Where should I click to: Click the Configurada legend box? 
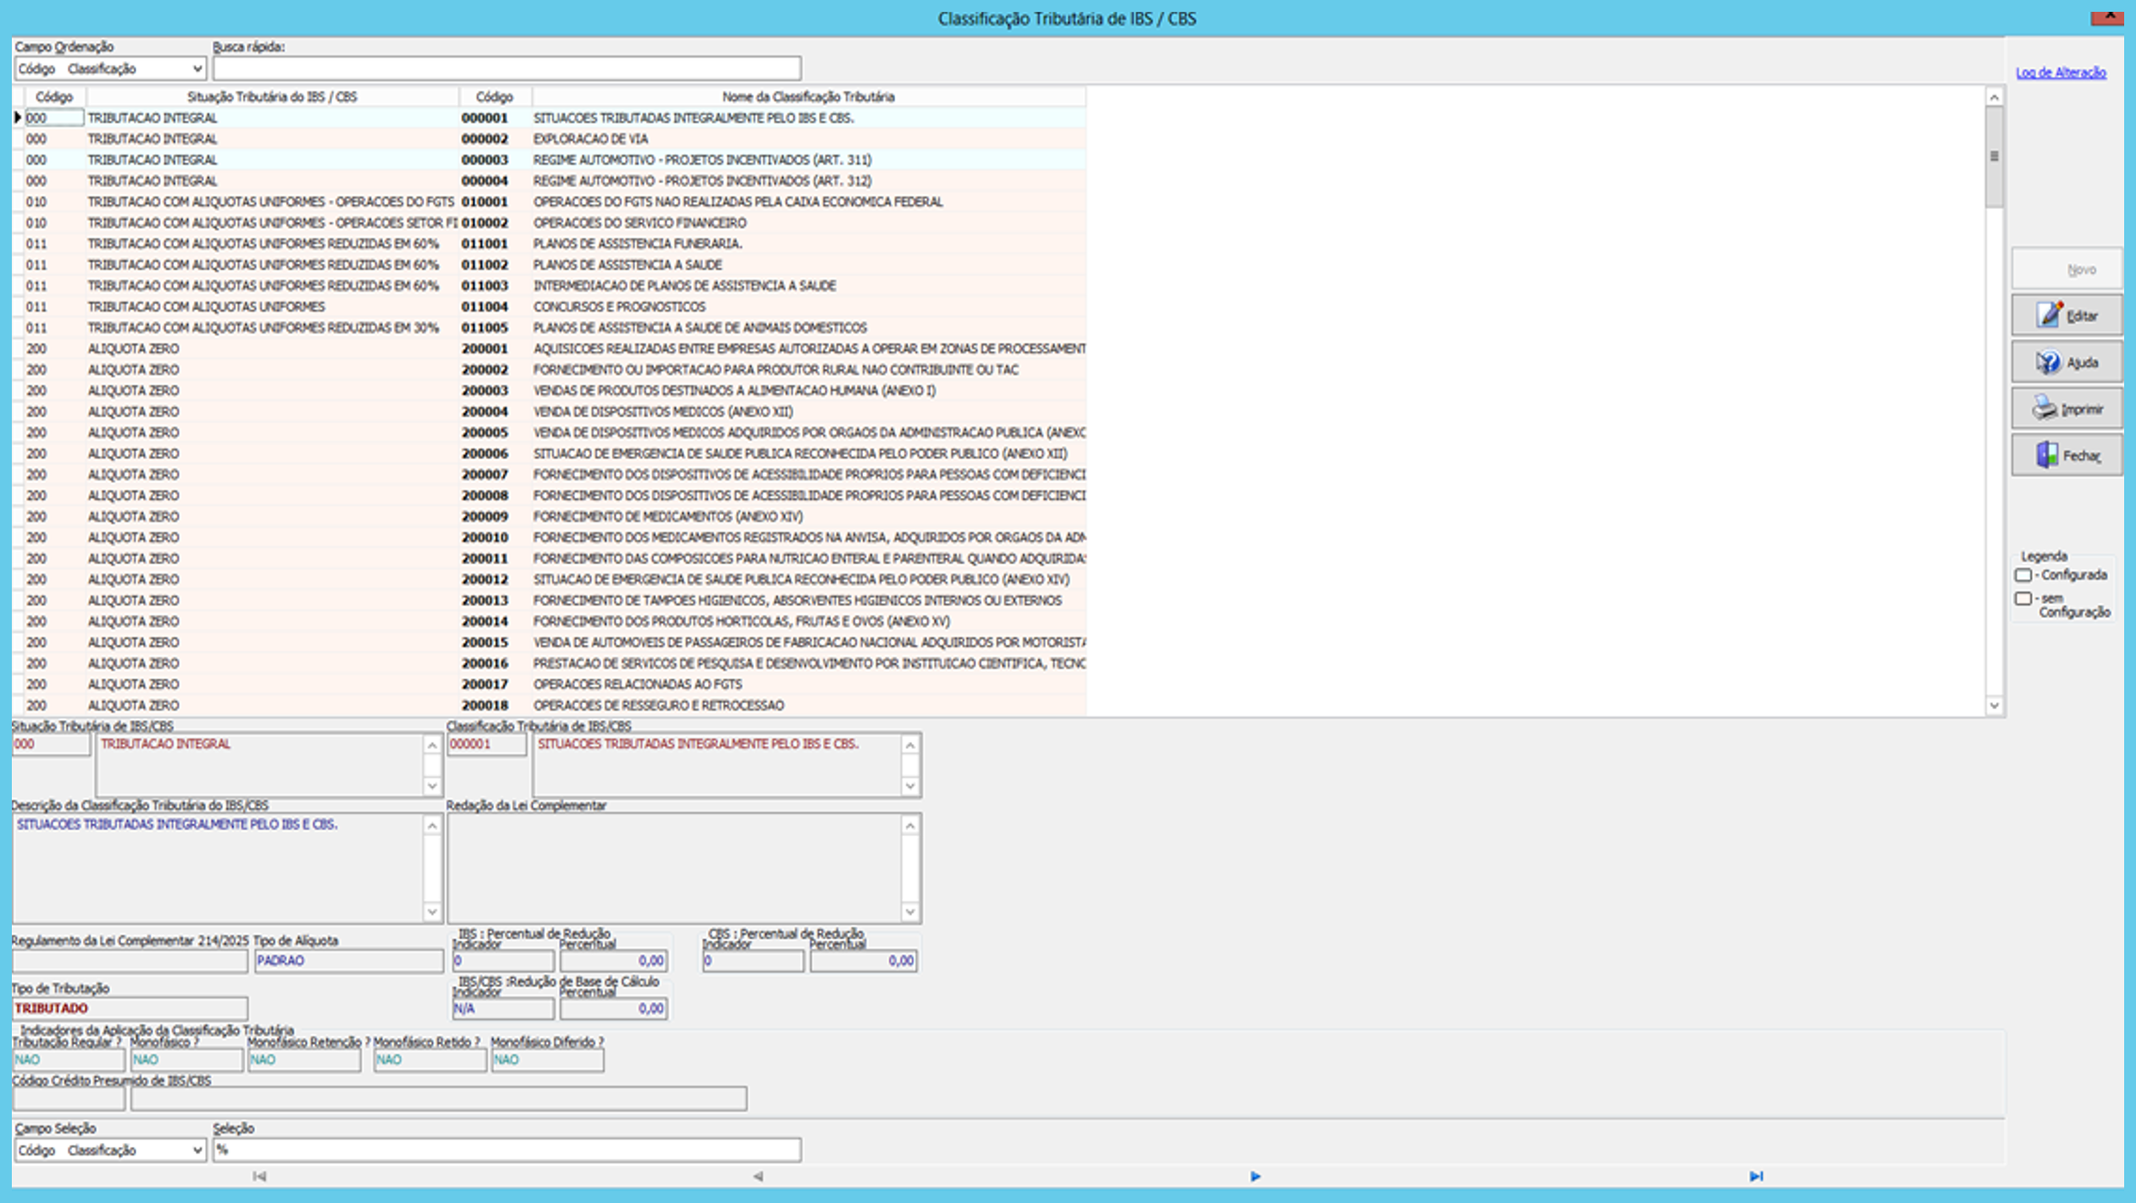2023,575
